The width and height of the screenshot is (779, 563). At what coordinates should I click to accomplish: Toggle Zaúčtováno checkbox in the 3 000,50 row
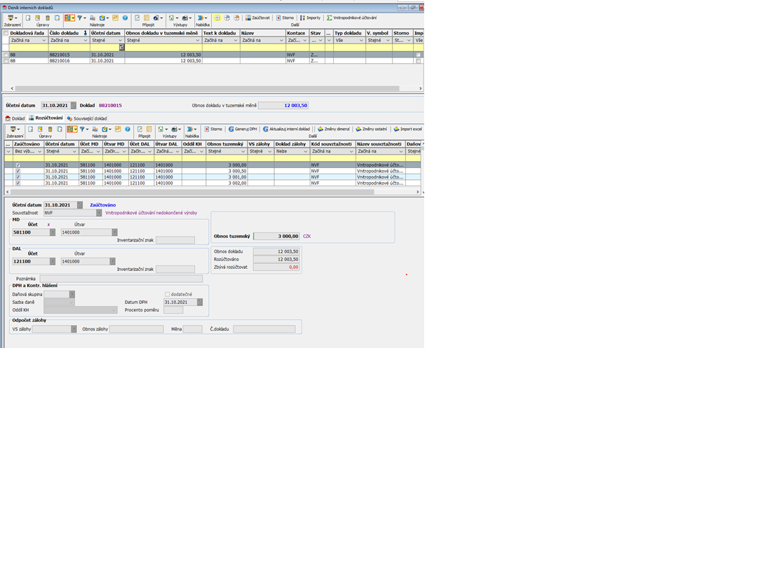(x=18, y=171)
